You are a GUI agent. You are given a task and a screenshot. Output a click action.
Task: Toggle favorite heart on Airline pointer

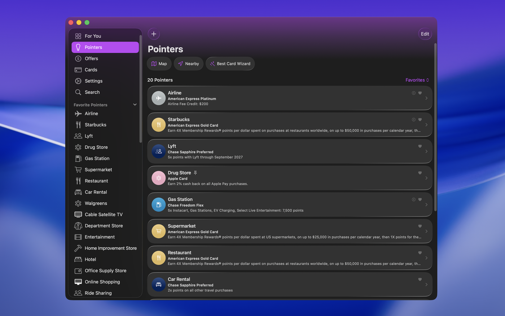pos(420,93)
